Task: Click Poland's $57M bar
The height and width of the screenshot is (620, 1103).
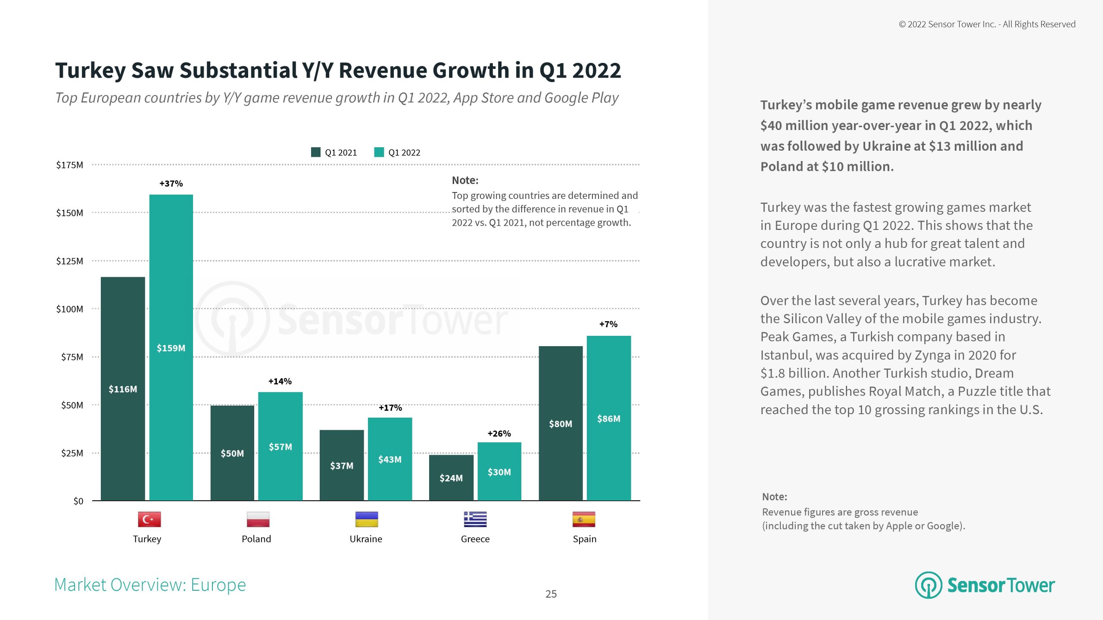Action: 280,446
